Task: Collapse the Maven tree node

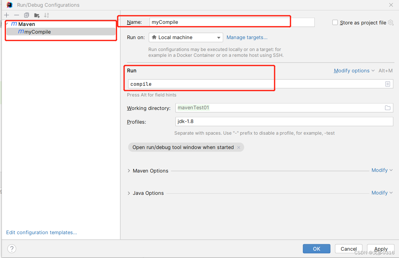Action: tap(7, 24)
